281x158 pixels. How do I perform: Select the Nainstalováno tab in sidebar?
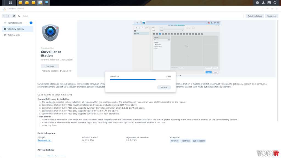(x=15, y=23)
